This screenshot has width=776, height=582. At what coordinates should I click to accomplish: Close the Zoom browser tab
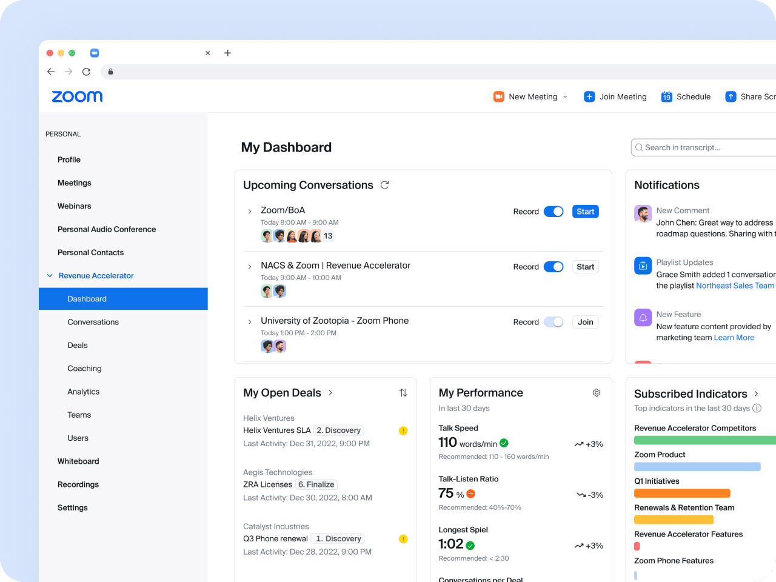click(x=207, y=53)
